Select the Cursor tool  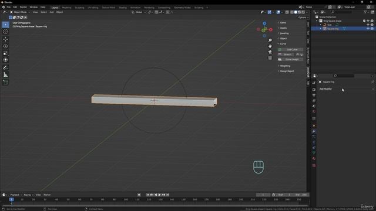pyautogui.click(x=5, y=32)
